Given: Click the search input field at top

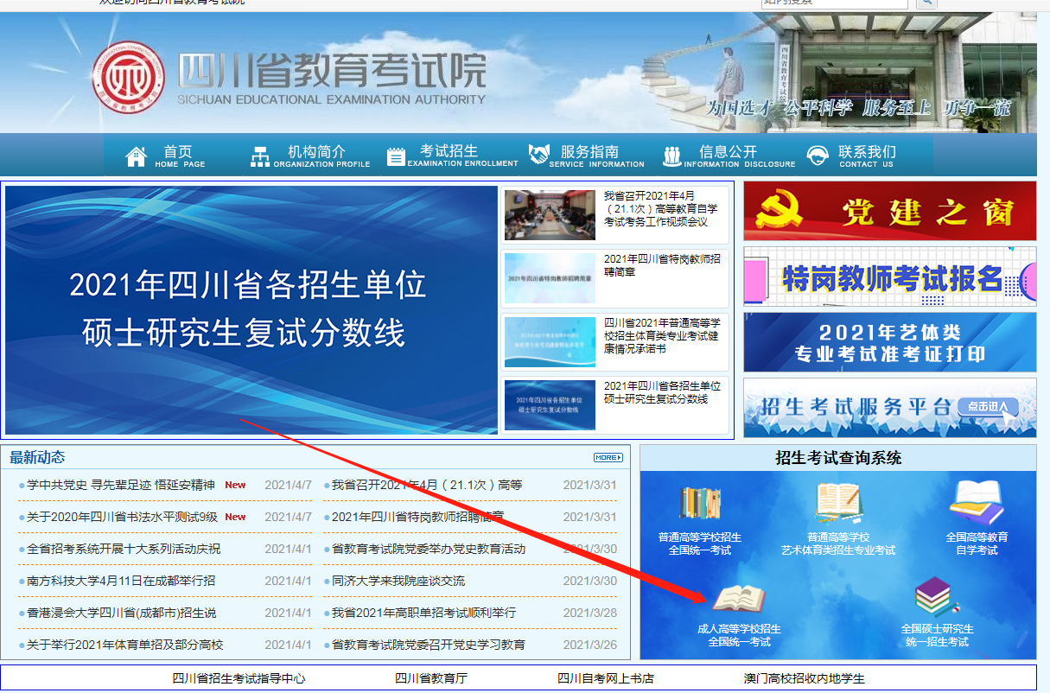Looking at the screenshot, I should (x=835, y=3).
